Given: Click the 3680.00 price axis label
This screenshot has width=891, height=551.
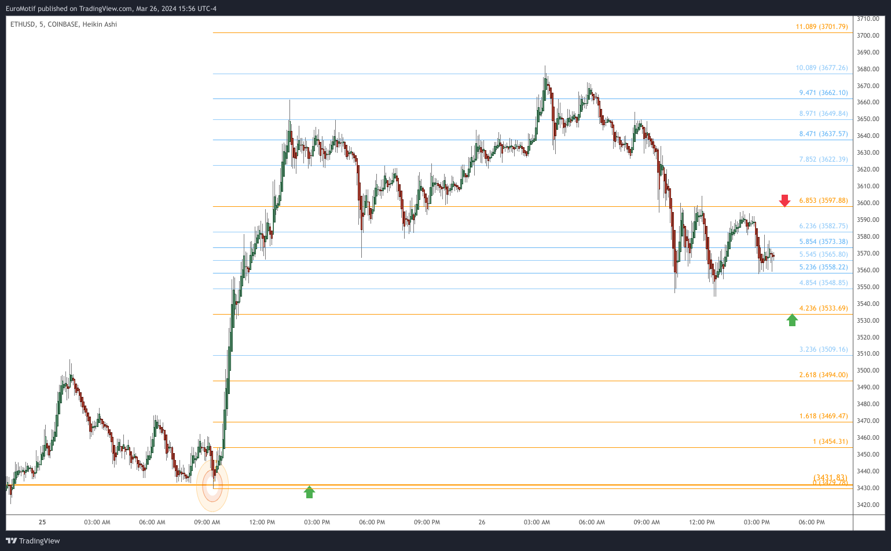Looking at the screenshot, I should tap(868, 70).
